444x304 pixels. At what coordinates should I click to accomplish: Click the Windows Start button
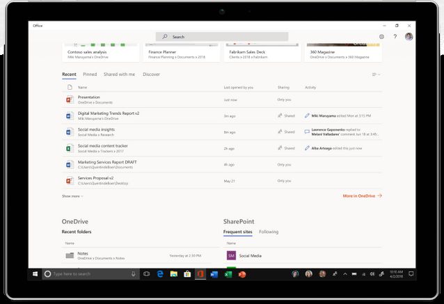point(35,274)
